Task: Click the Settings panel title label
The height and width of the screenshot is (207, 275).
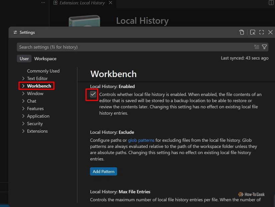Action: 27,32
